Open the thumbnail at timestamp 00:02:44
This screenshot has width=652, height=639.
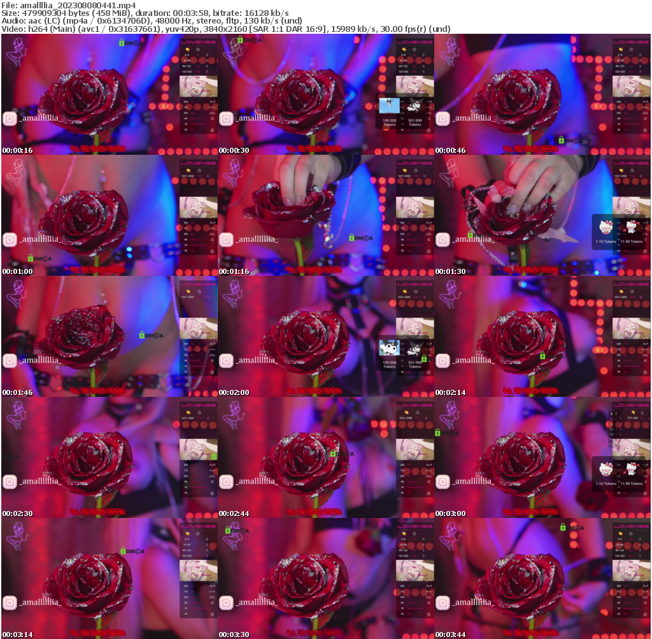tap(325, 457)
